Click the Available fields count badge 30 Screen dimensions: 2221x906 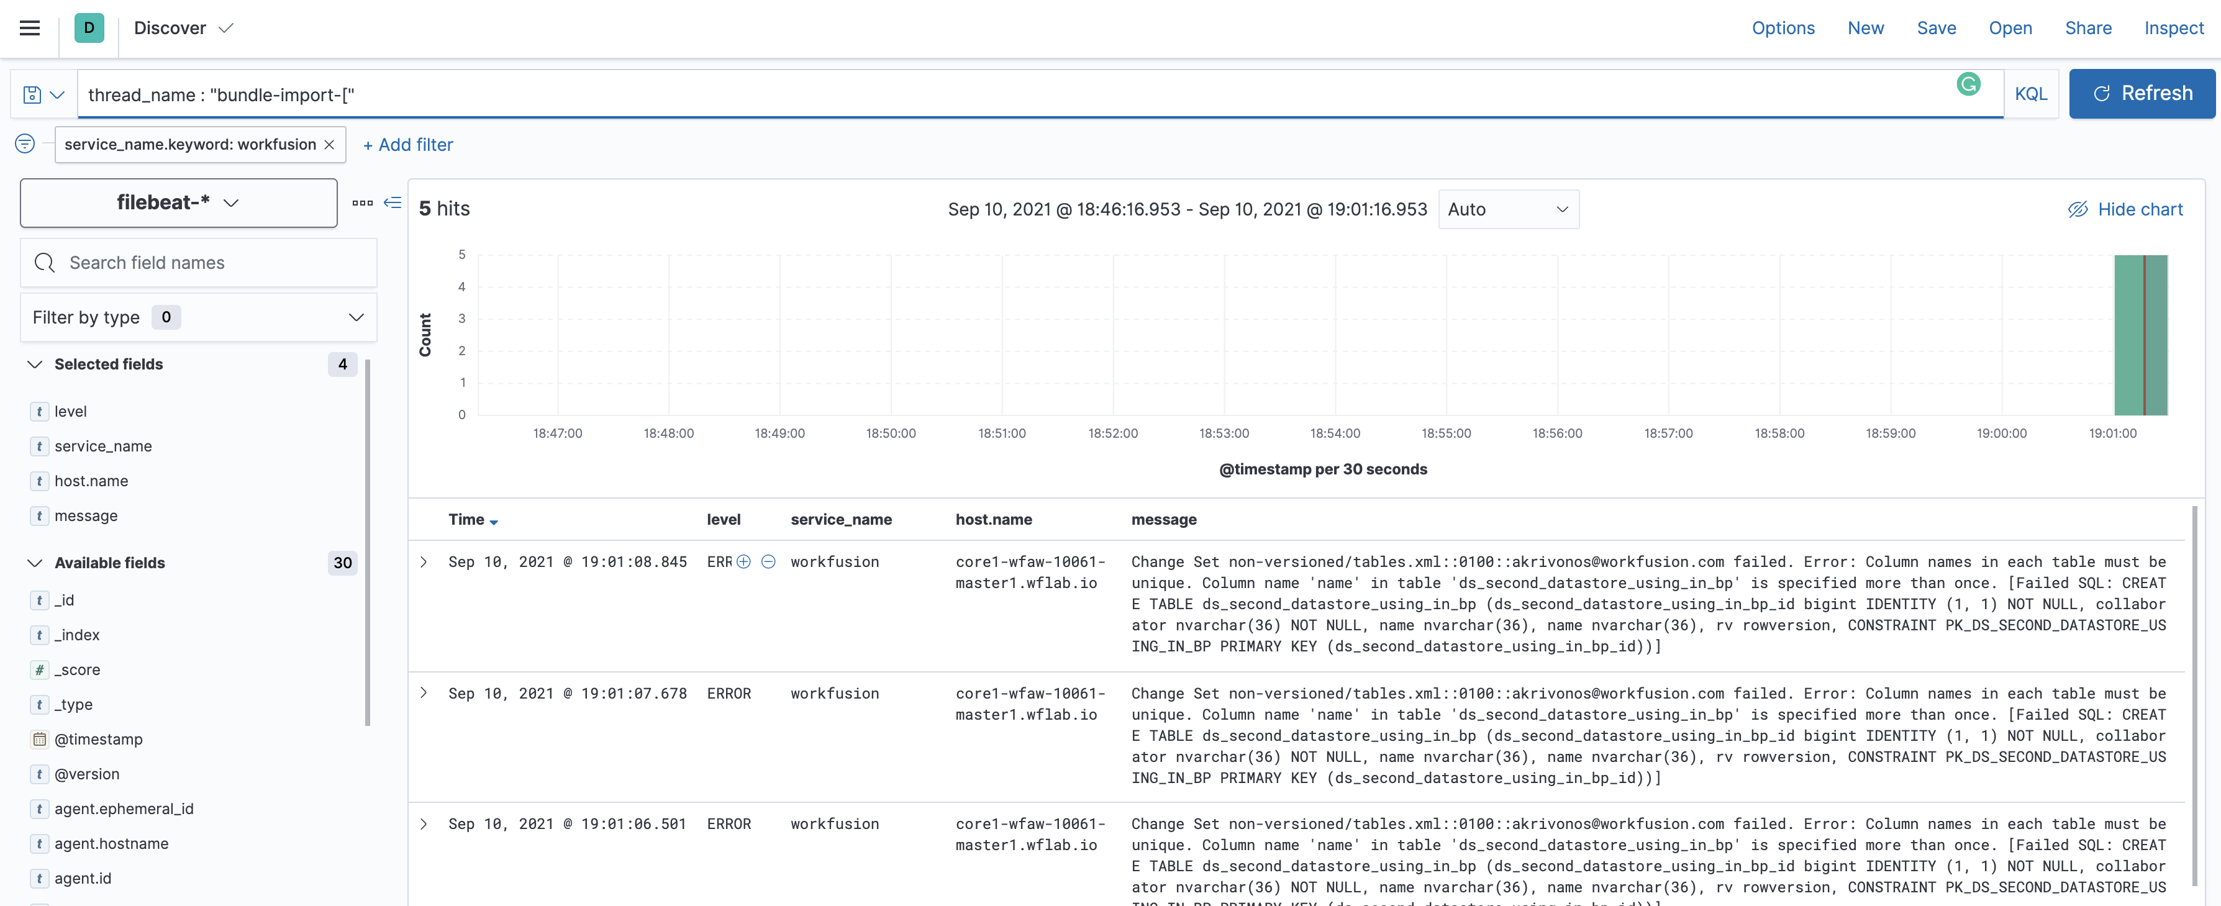click(x=342, y=563)
